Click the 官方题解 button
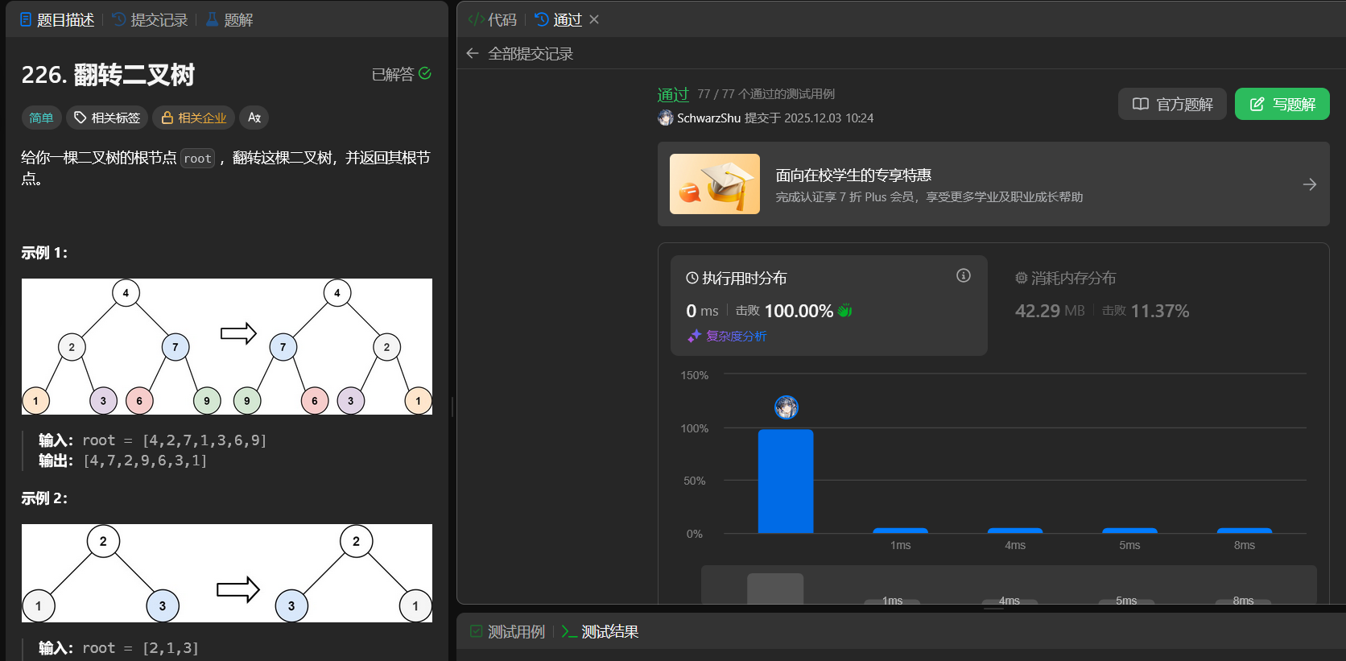 [x=1172, y=104]
